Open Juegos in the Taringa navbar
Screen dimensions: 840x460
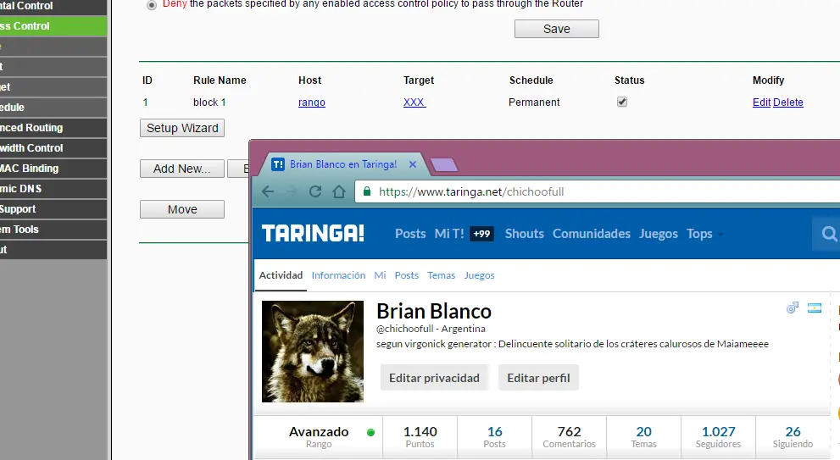pos(659,234)
